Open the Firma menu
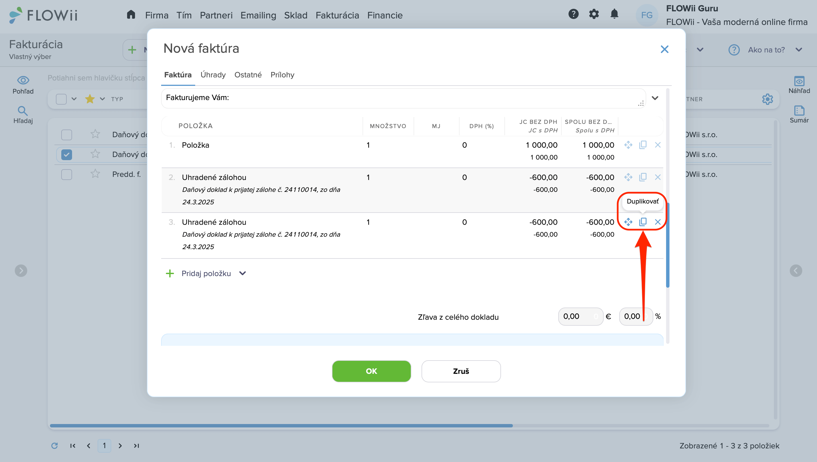Screen dimensions: 817x462 tap(157, 15)
